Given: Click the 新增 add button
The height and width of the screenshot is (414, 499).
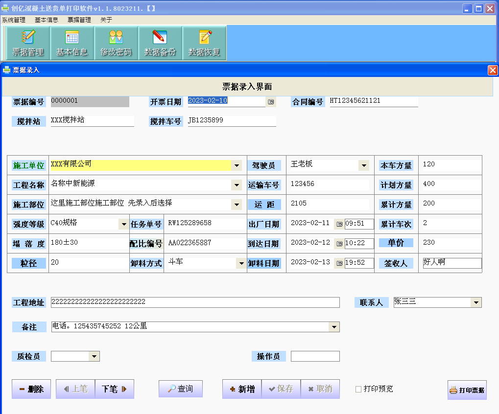Looking at the screenshot, I should click(x=242, y=389).
